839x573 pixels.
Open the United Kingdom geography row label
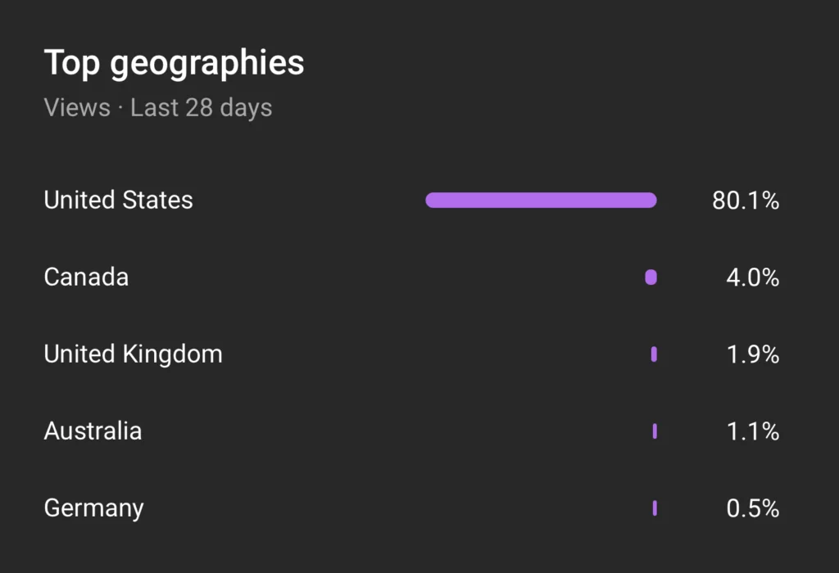[133, 354]
